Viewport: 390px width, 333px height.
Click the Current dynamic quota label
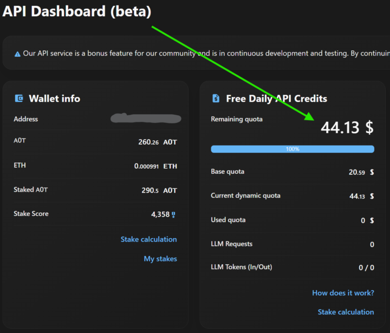coord(245,195)
